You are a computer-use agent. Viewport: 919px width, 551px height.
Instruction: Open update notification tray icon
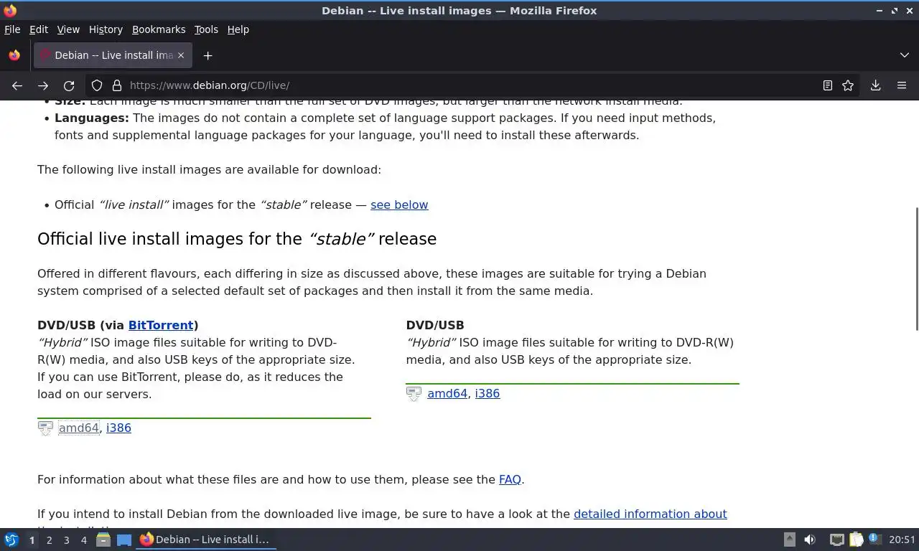tap(874, 539)
